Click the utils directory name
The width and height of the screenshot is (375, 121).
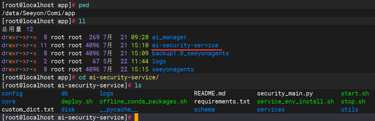click(x=350, y=110)
